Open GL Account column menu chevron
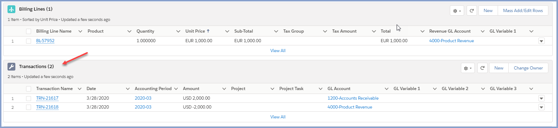This screenshot has height=128, width=558. coord(387,89)
